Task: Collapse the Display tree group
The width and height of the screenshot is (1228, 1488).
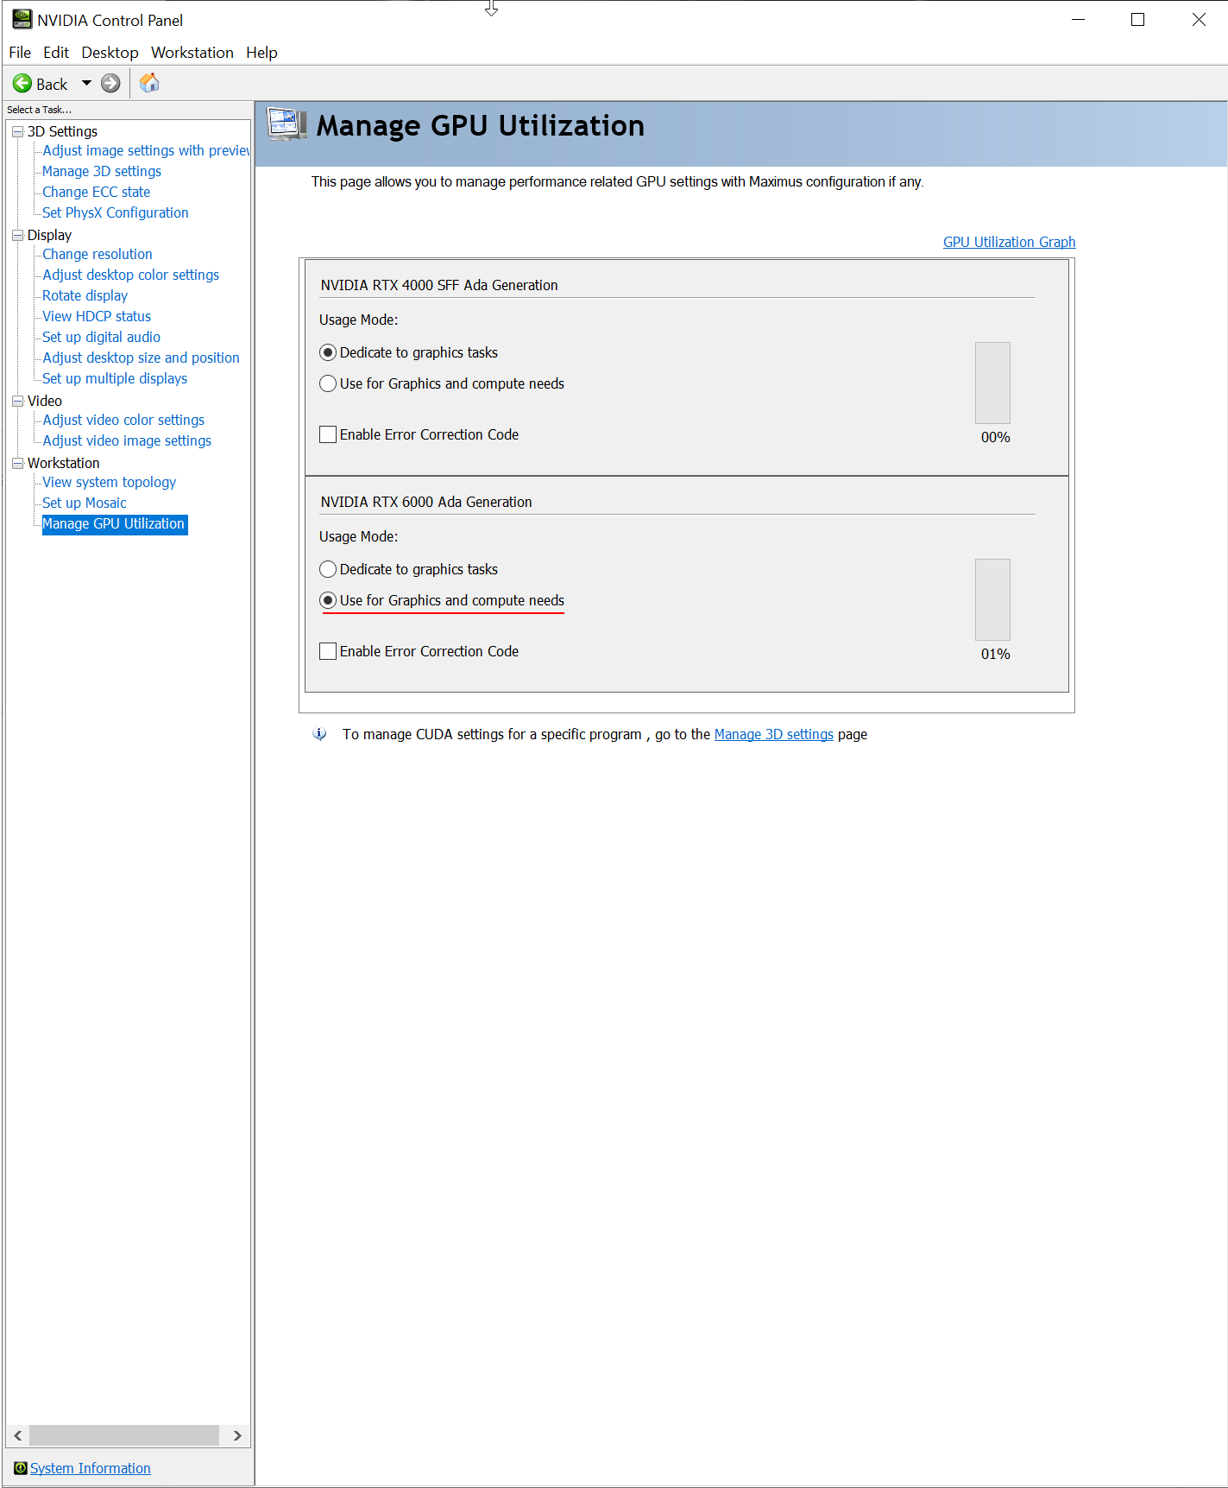Action: click(x=17, y=235)
